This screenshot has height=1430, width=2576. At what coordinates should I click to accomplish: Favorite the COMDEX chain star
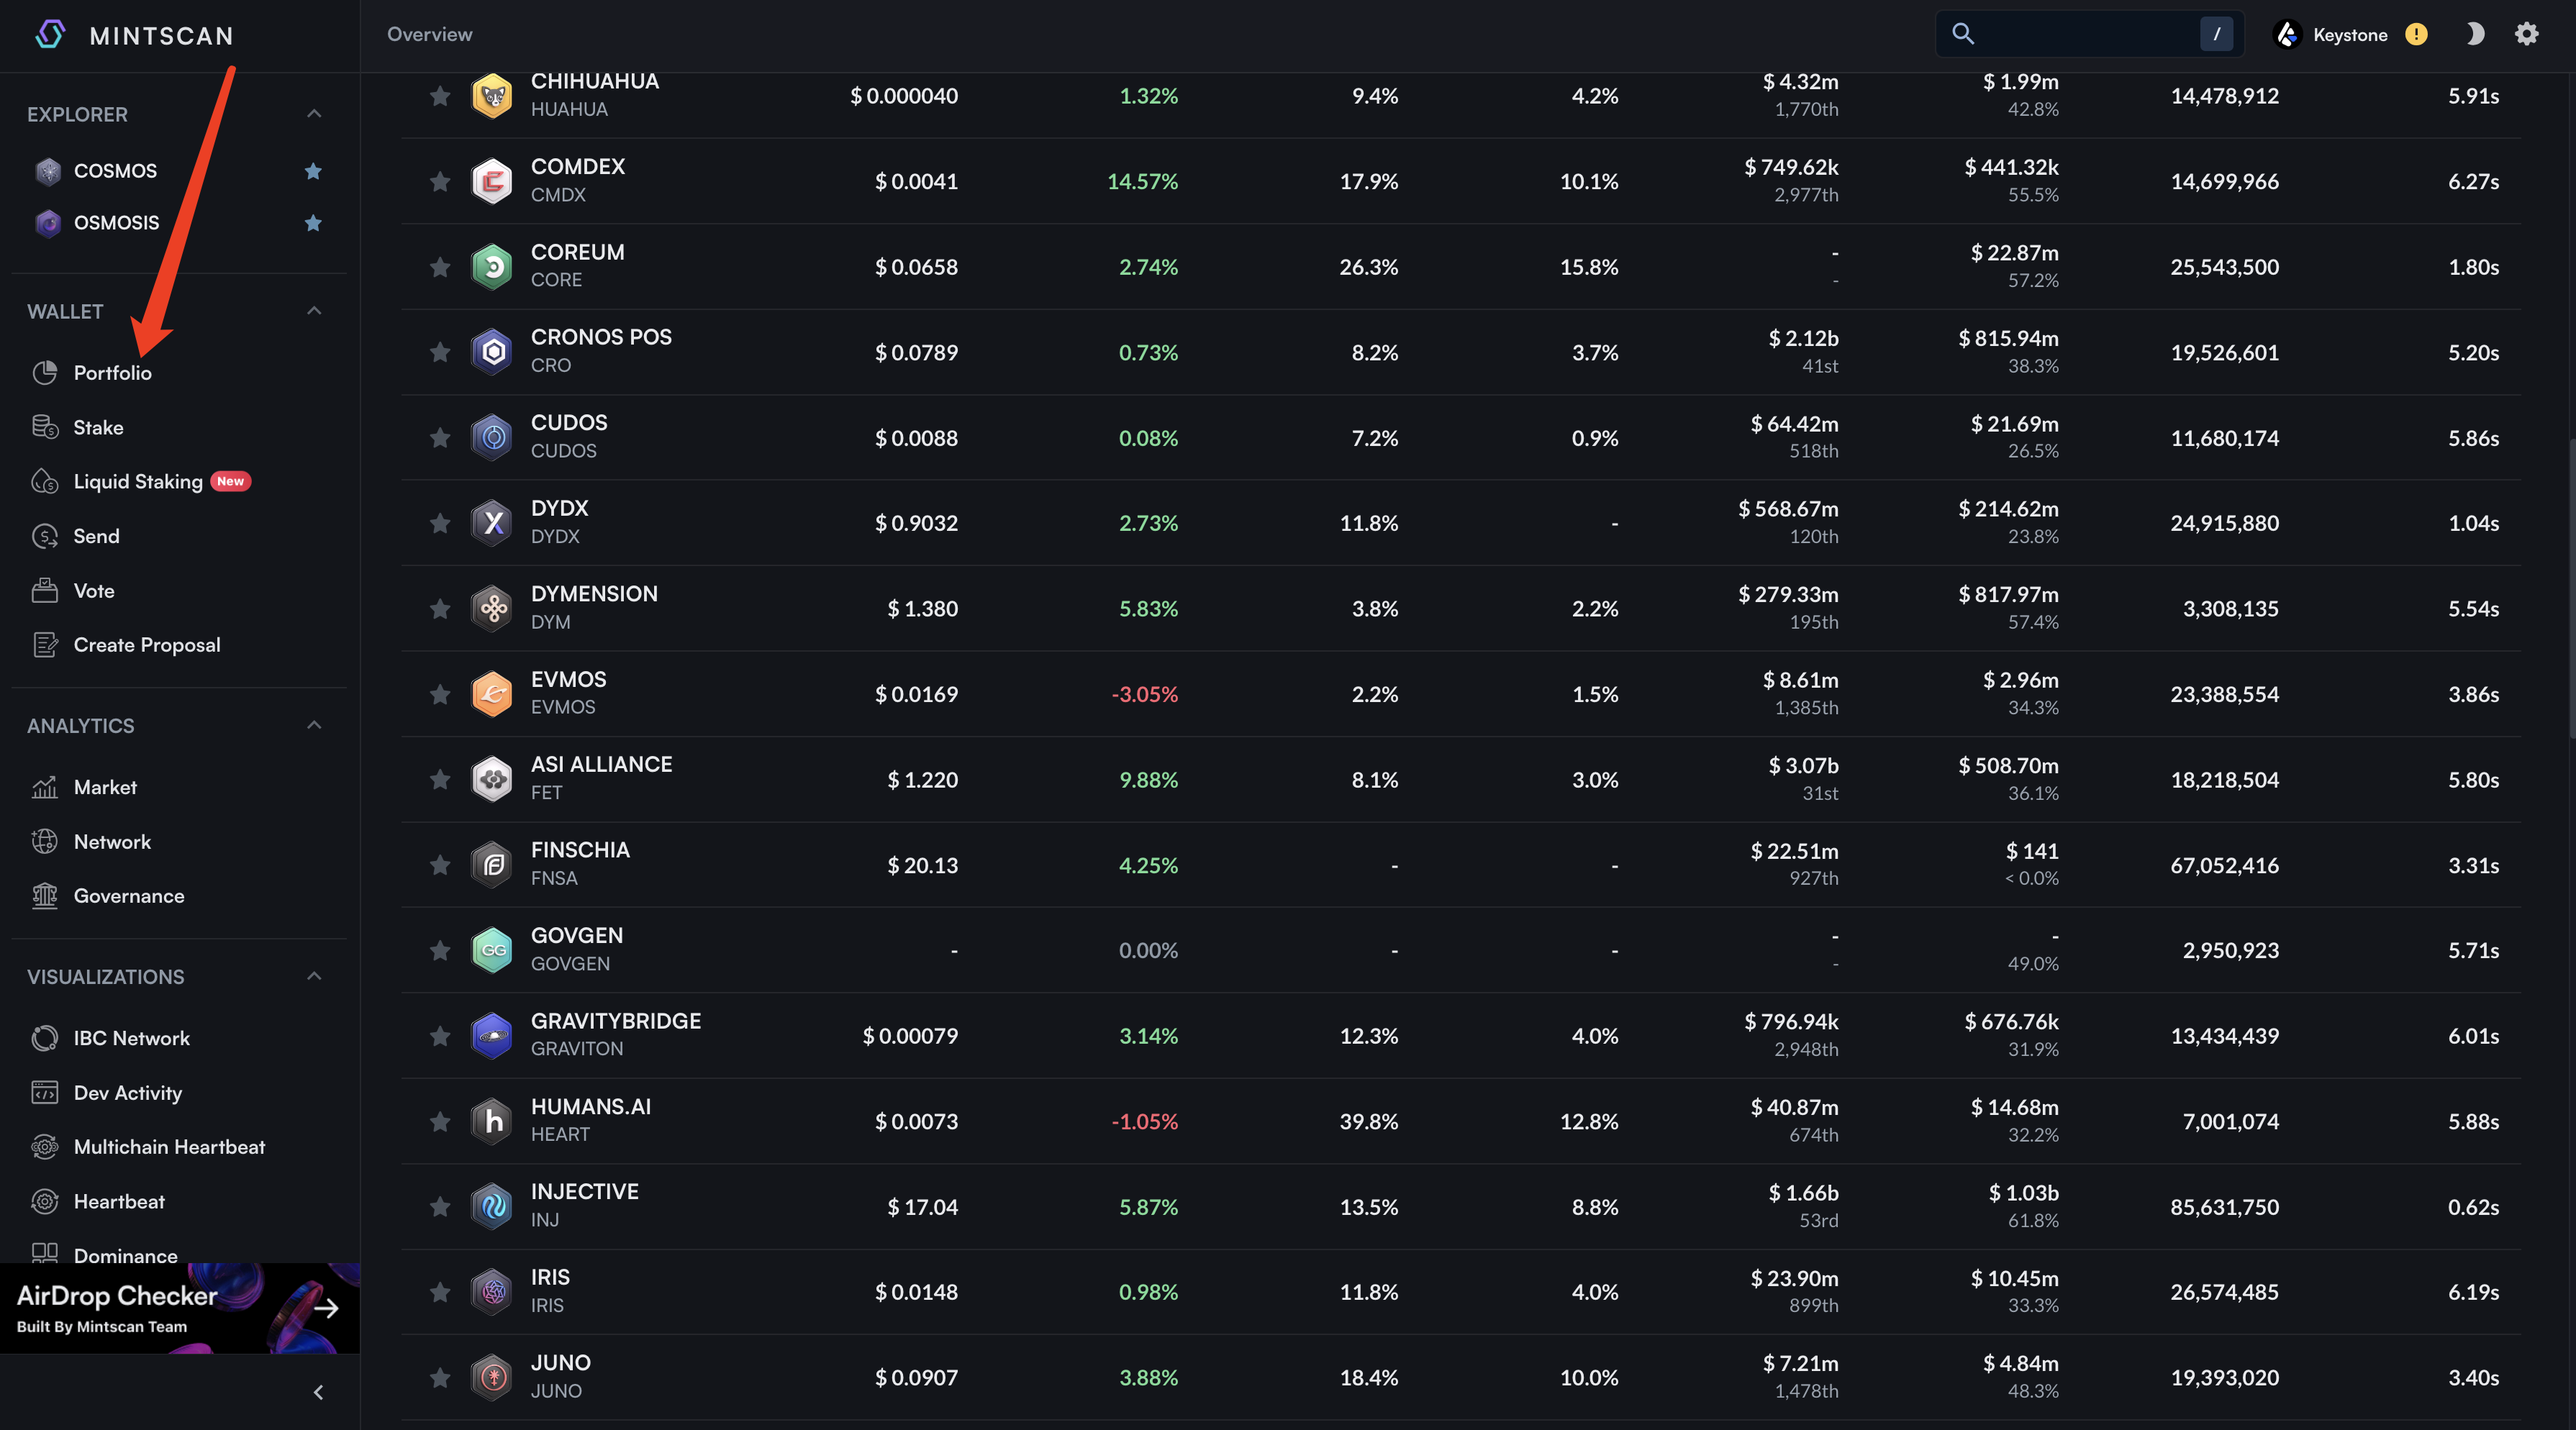click(440, 181)
